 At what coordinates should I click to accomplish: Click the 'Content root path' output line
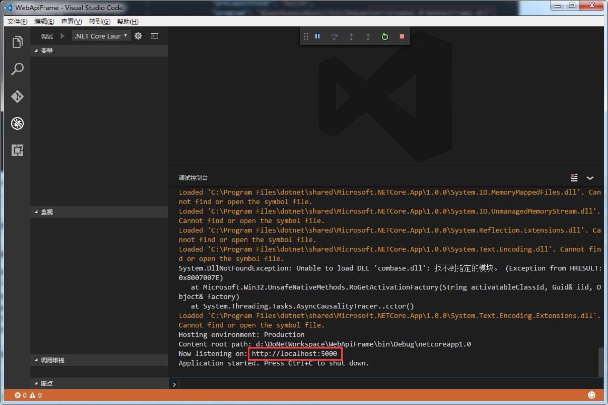[x=324, y=344]
